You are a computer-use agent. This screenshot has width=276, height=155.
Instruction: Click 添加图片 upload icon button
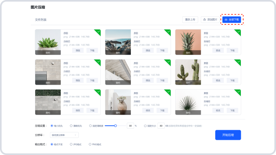[x=210, y=20]
